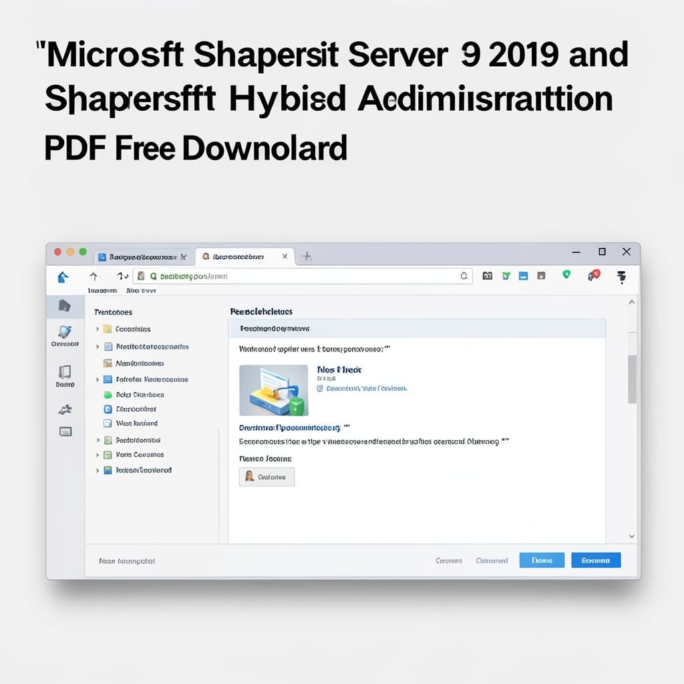Expand the 'Vorre Coosurea' tree node arrow
The image size is (684, 684).
pyautogui.click(x=98, y=455)
